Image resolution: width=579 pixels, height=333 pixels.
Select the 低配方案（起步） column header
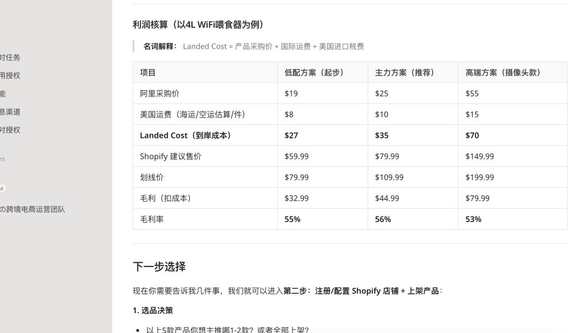point(314,73)
